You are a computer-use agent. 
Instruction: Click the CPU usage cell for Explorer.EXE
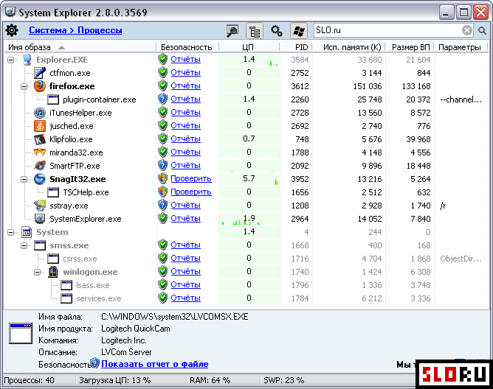point(249,60)
